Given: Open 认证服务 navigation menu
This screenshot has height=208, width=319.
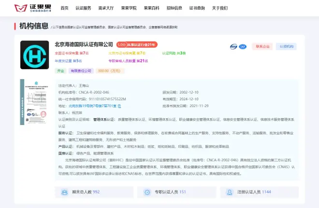Looking at the screenshot, I should point(83,8).
